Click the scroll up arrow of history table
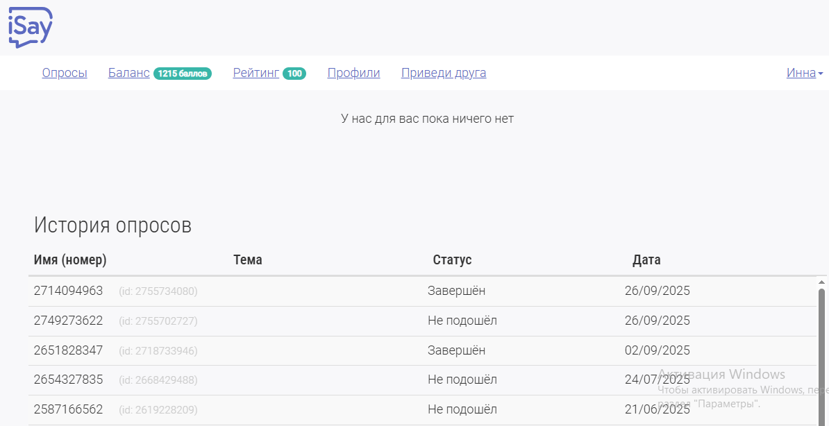This screenshot has width=829, height=426. [822, 282]
